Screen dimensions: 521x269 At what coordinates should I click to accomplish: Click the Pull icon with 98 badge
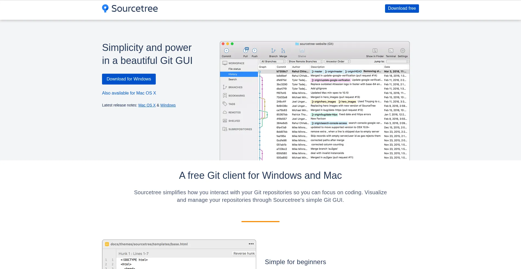(246, 50)
